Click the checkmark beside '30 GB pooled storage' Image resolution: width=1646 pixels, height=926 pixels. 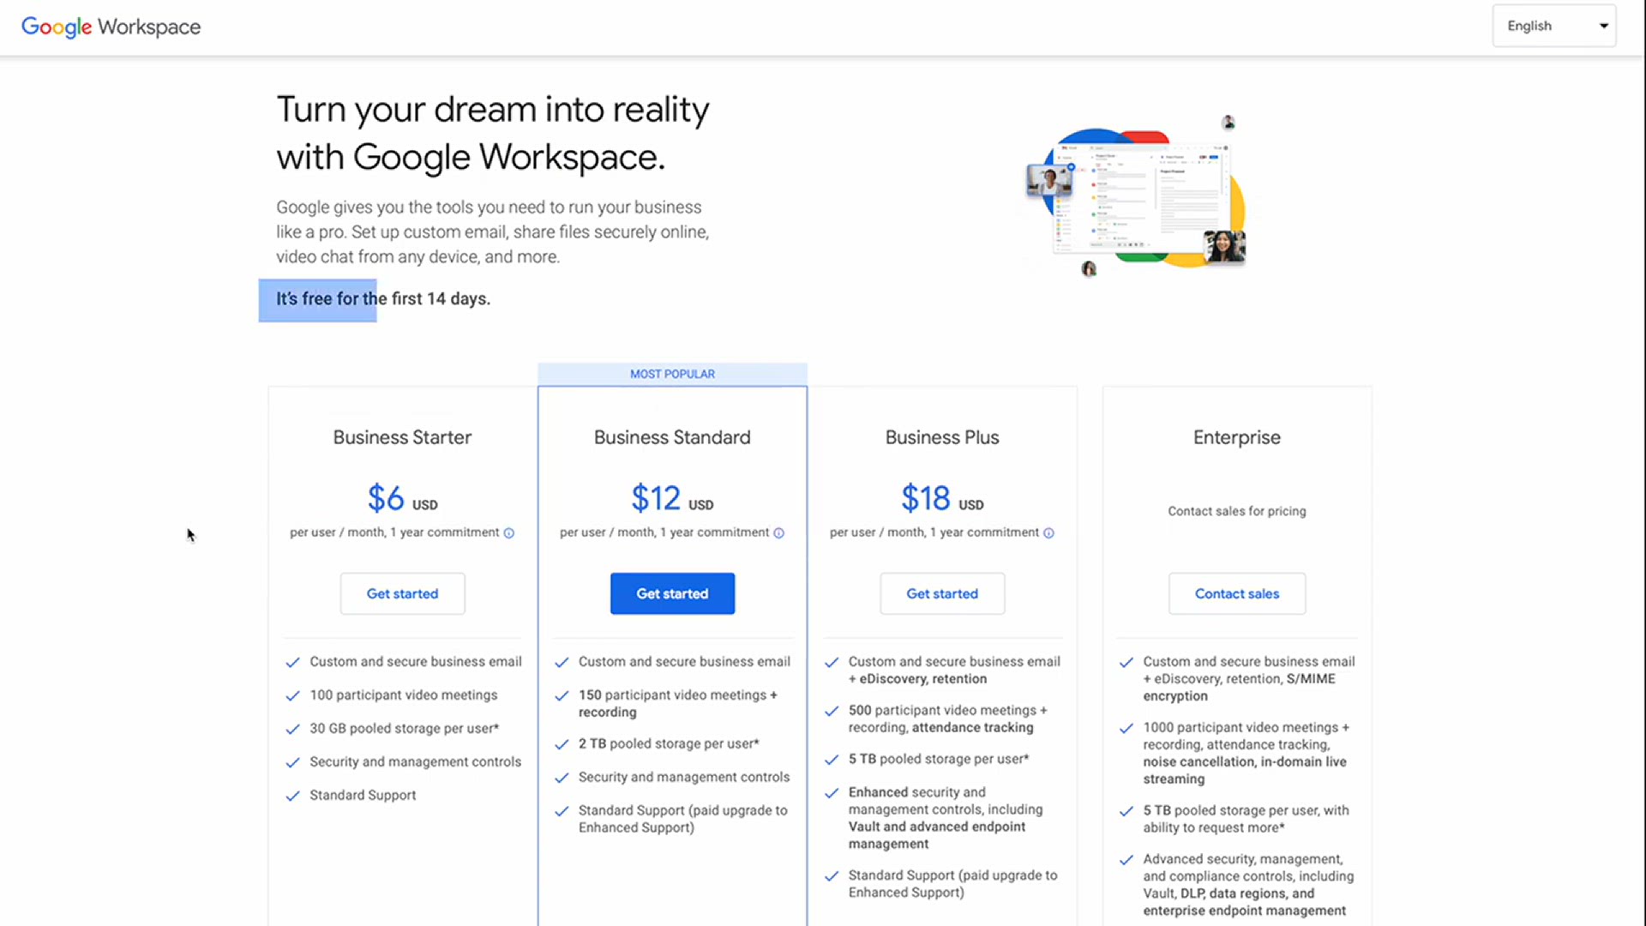tap(292, 729)
